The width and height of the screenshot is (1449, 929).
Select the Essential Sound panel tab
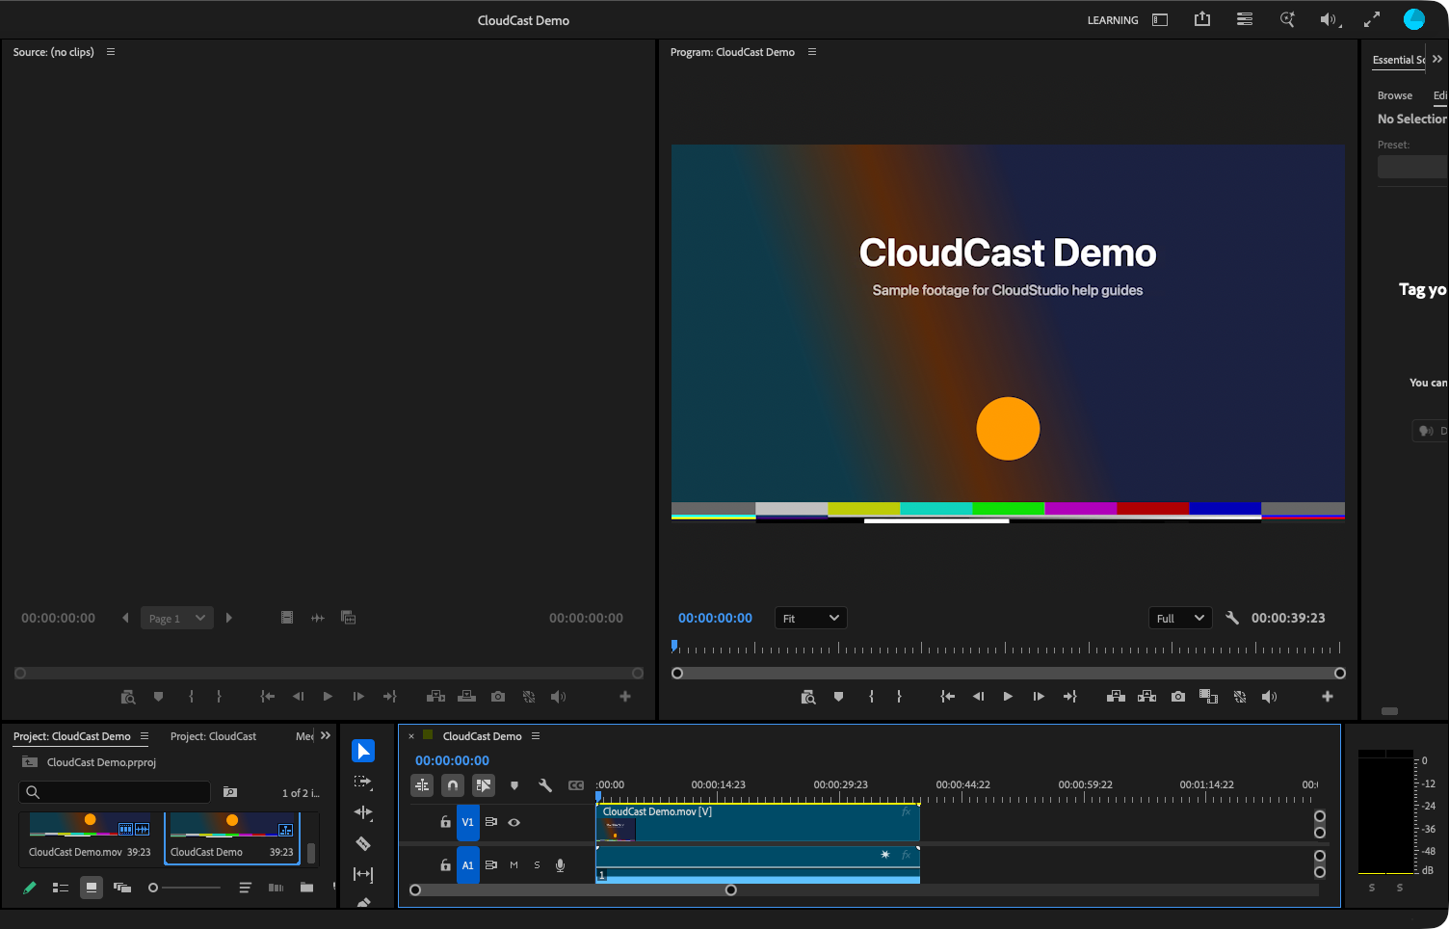coord(1399,60)
